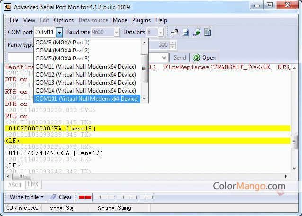
Task: Select COM13 Virtual Null Modem entry
Action: point(87,83)
